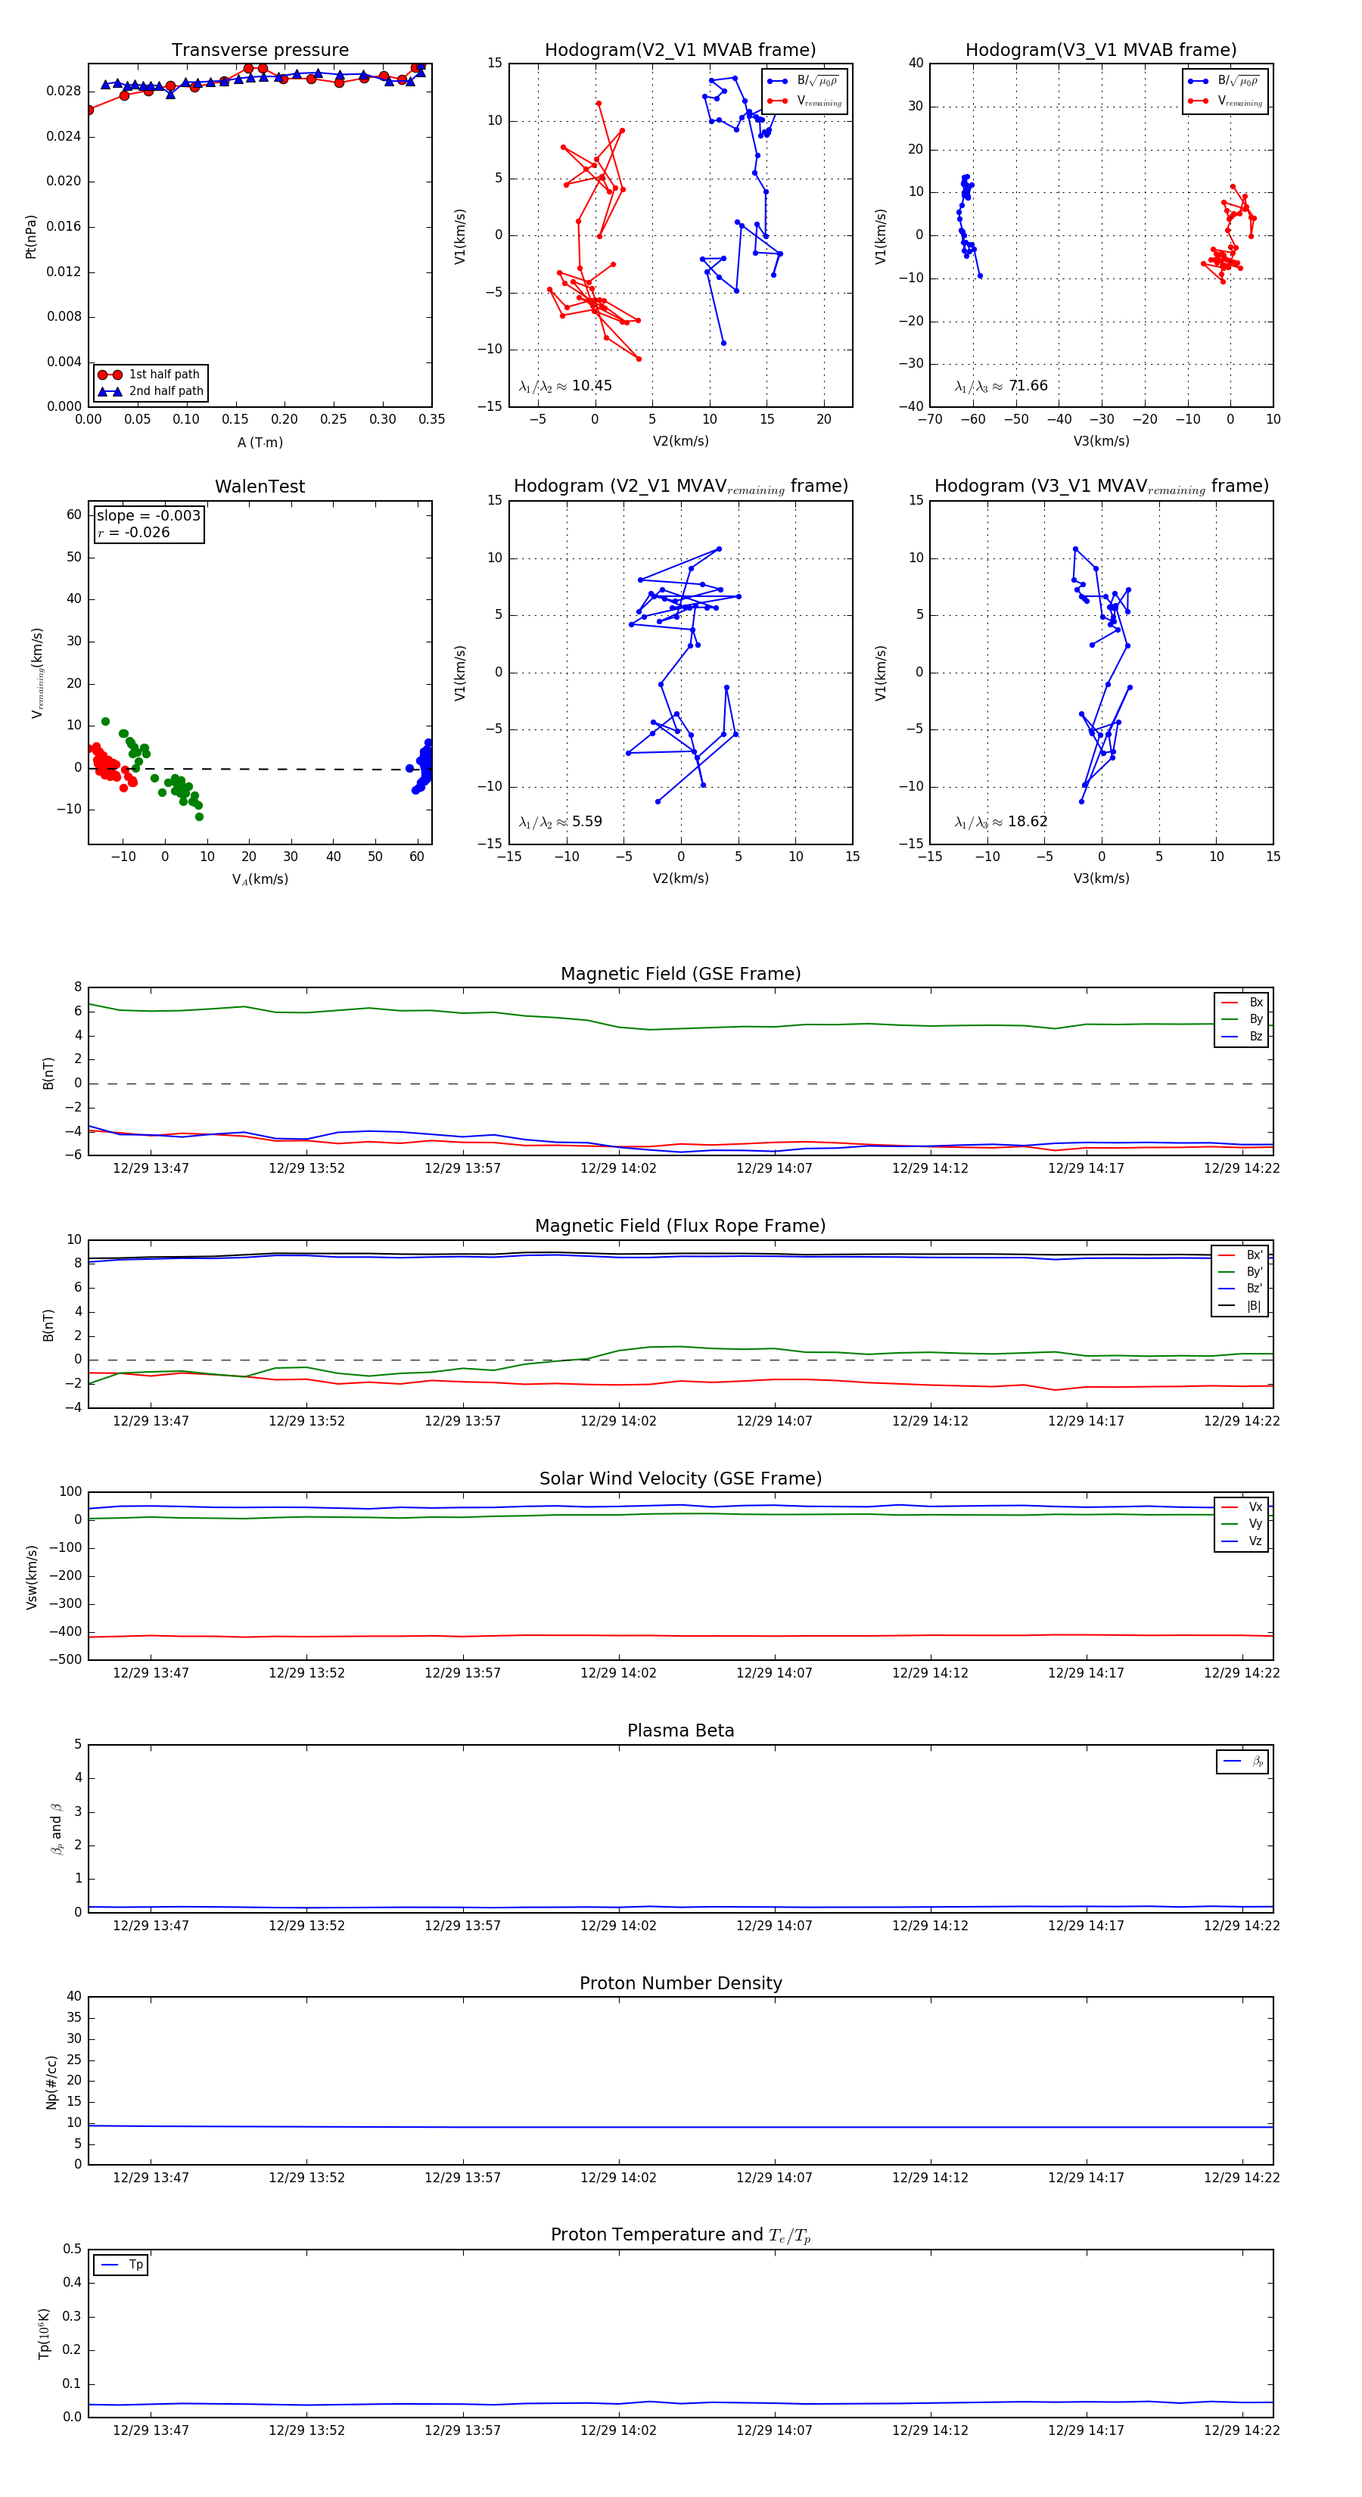Click the "βp and β" y-axis label
Viewport: 1362px width, 2497px height.
click(56, 1829)
